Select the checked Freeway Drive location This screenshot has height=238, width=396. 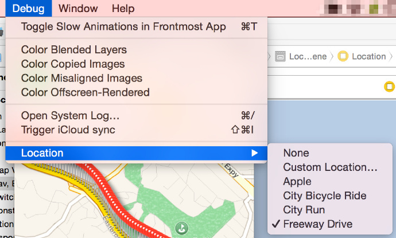[x=317, y=224]
